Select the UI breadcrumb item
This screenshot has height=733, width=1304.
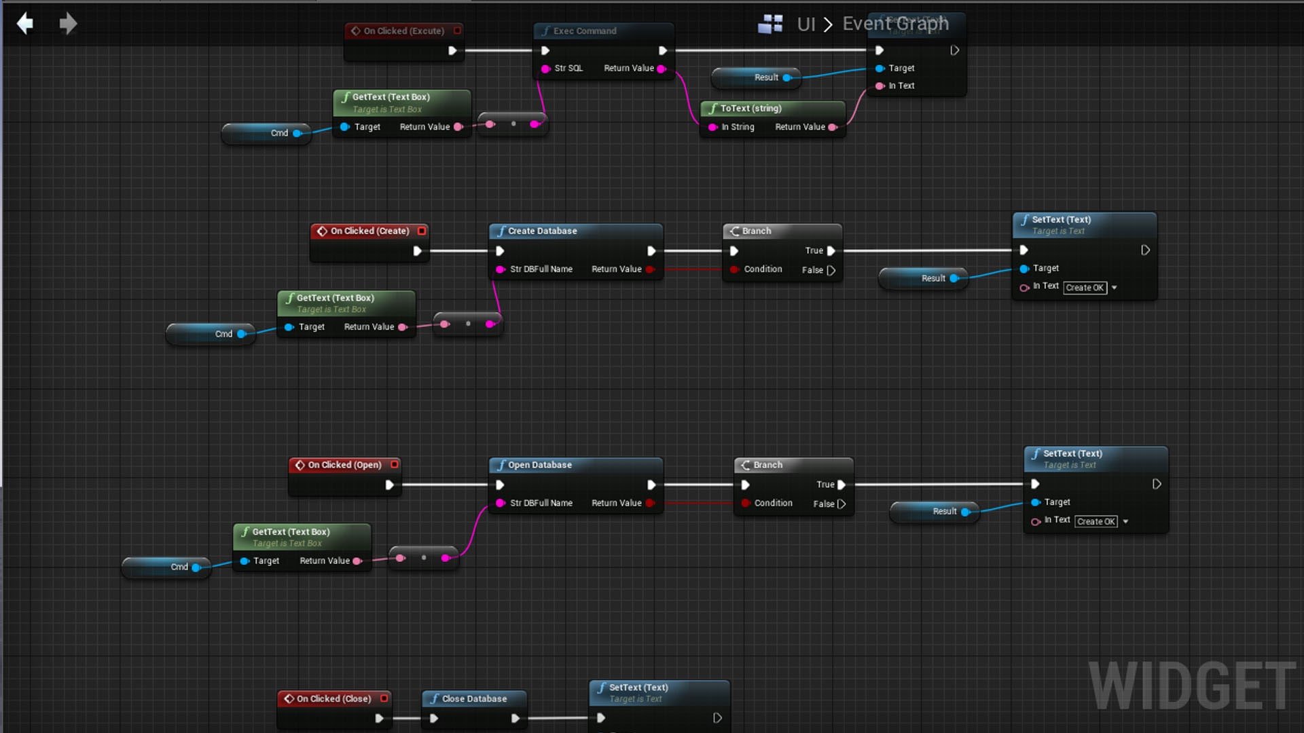[806, 24]
